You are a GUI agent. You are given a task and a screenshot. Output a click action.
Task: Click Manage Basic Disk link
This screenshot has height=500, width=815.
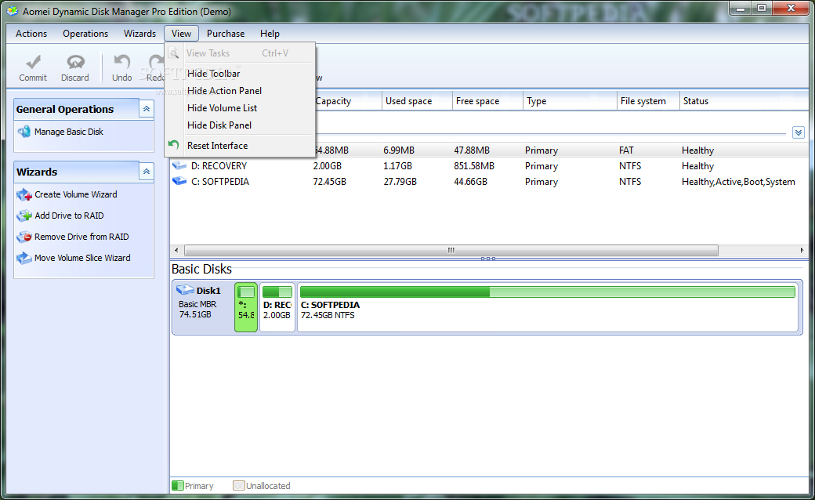(x=69, y=132)
